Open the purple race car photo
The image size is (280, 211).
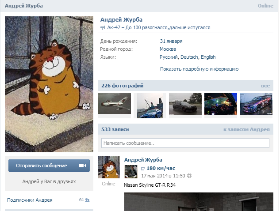[256, 104]
